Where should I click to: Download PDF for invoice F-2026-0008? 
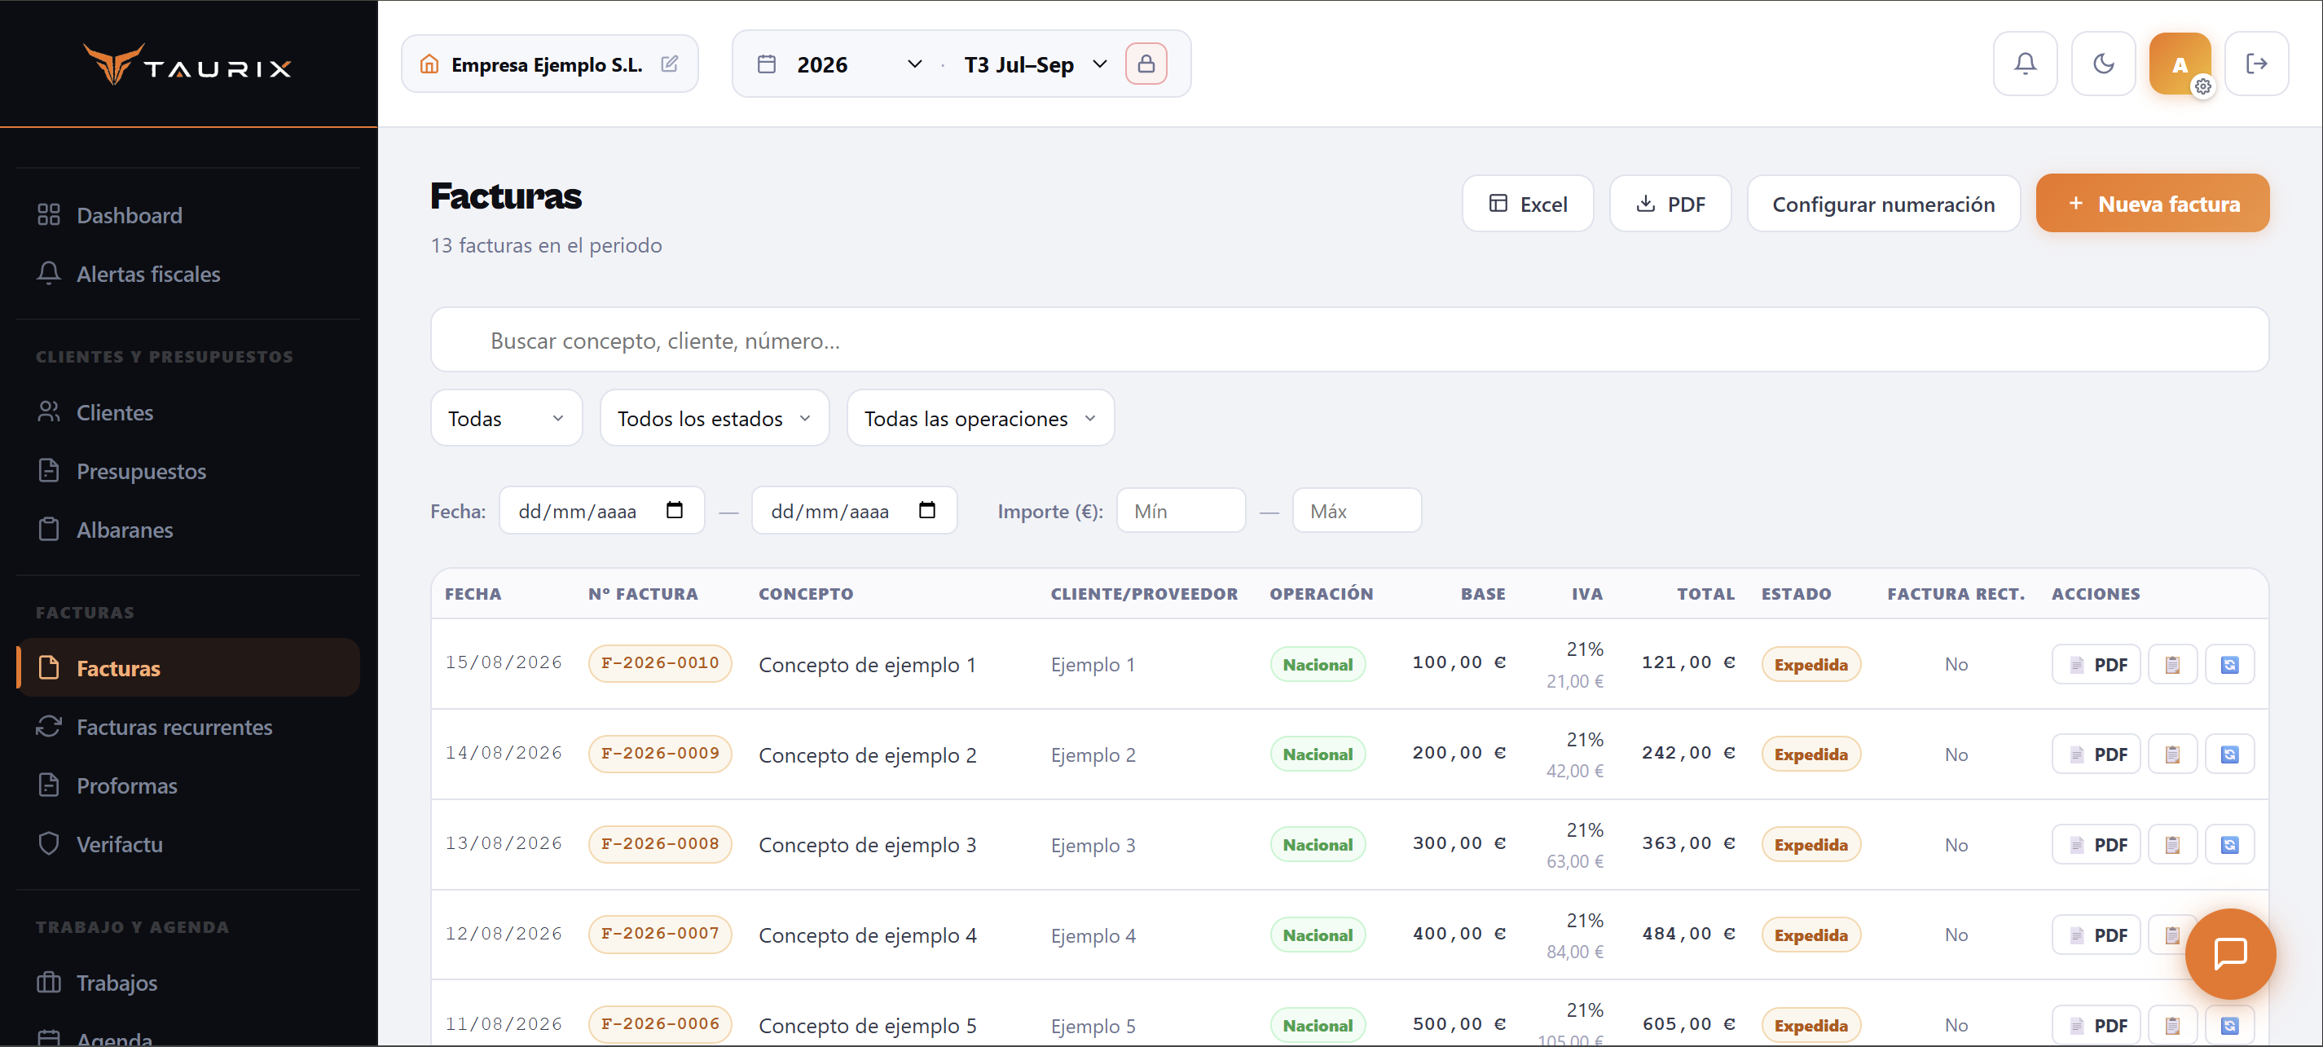coord(2096,845)
